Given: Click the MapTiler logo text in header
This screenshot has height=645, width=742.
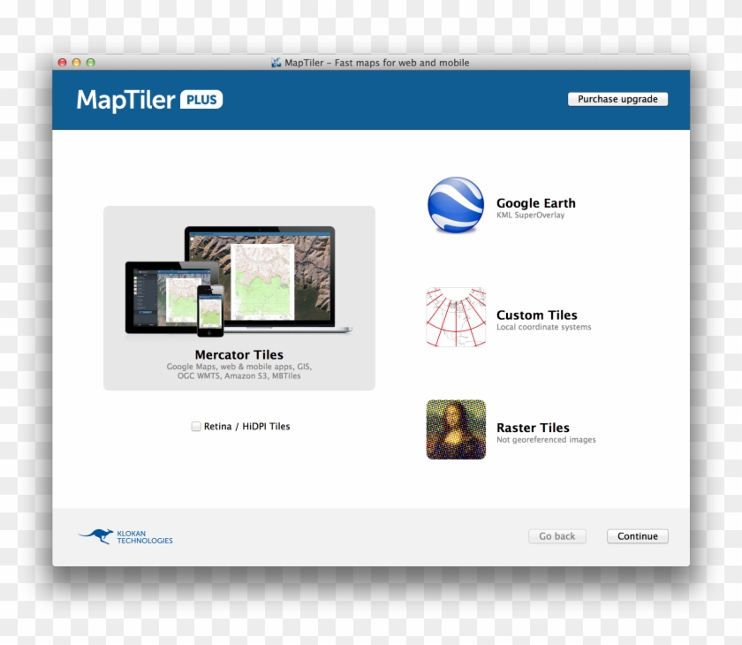Looking at the screenshot, I should [x=126, y=100].
